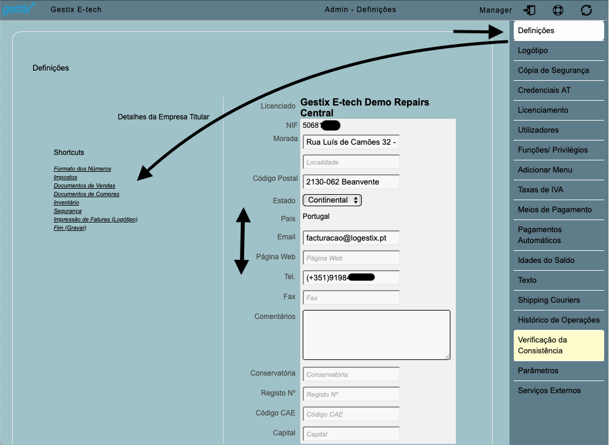Viewport: 609px width, 445px height.
Task: Click the Gestix E-tech header title
Action: pyautogui.click(x=76, y=9)
